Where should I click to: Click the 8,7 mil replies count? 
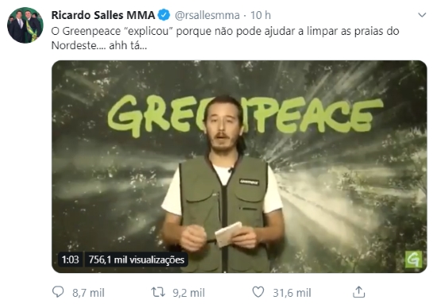tap(88, 293)
